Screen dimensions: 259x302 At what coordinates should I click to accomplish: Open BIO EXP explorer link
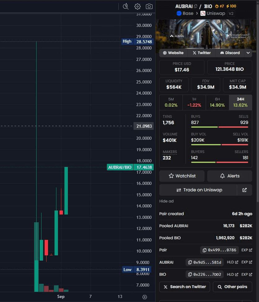click(x=247, y=274)
